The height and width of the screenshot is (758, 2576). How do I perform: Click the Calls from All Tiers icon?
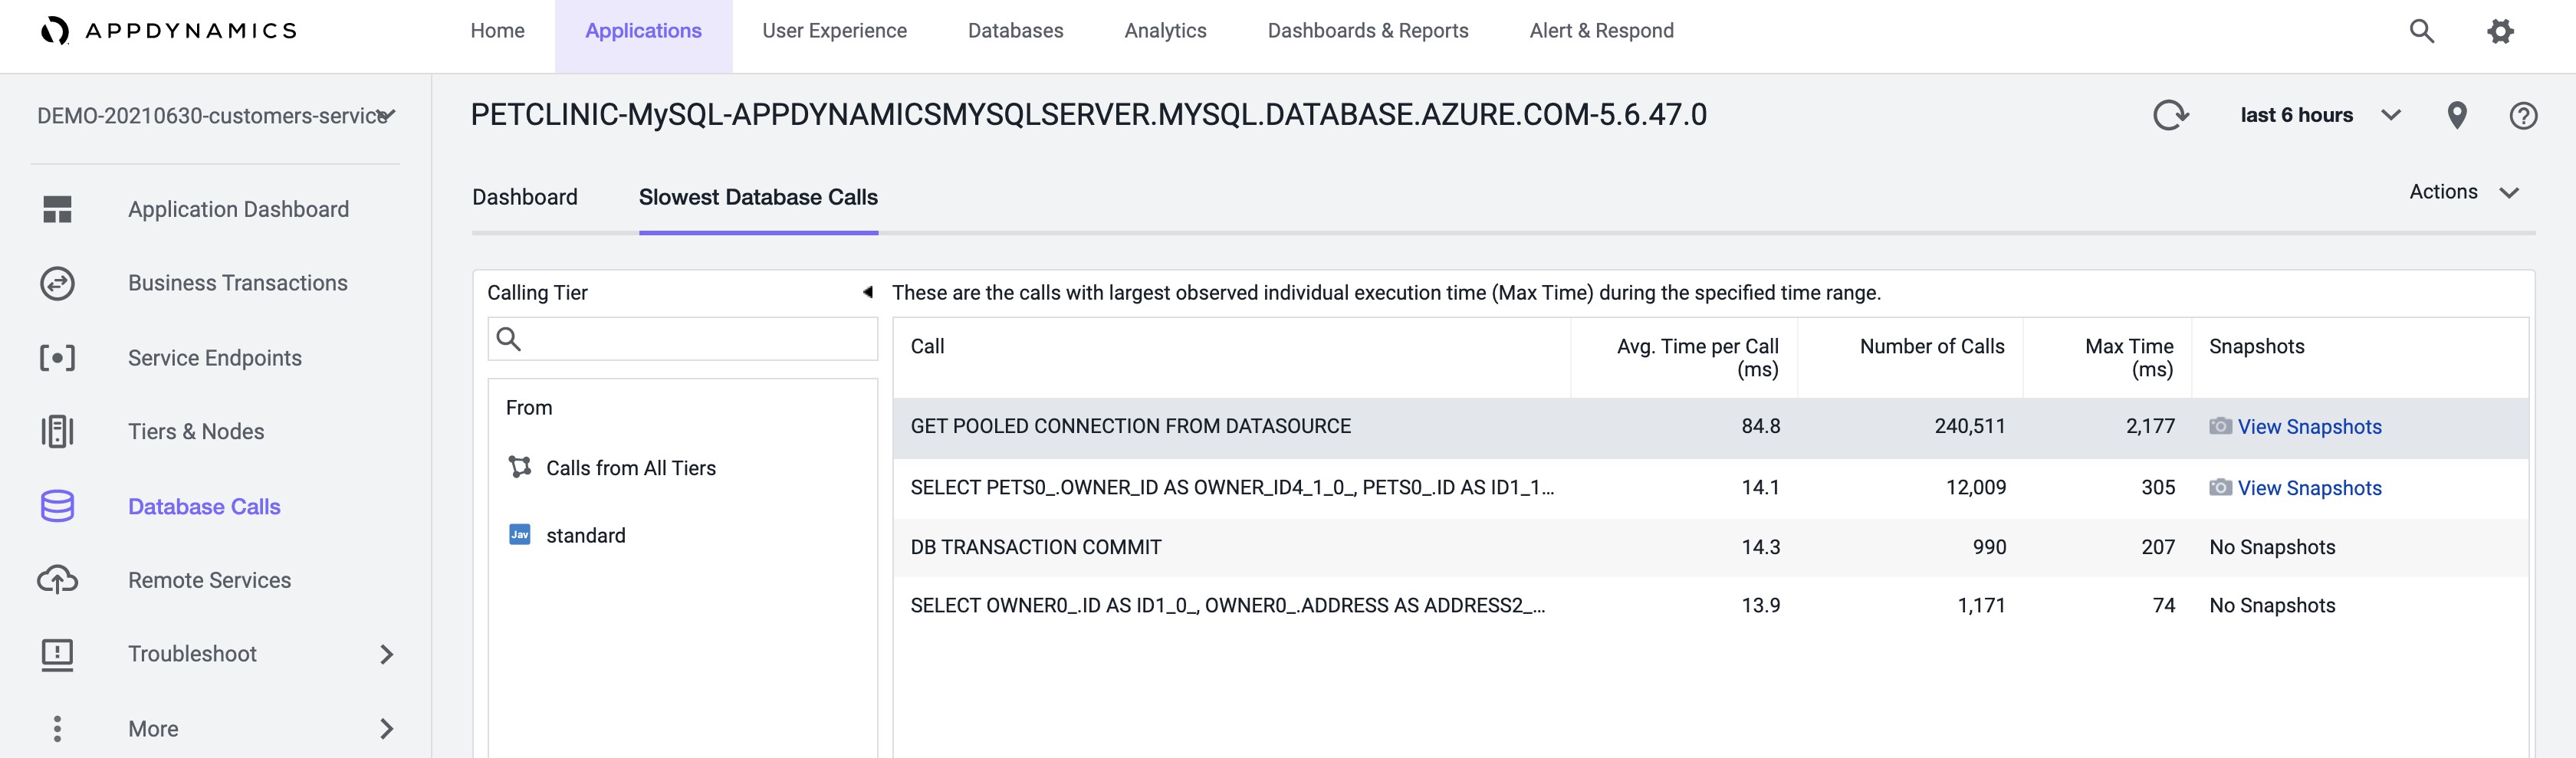(x=520, y=467)
